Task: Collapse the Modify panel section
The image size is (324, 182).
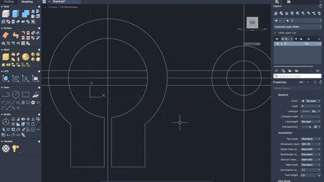Action: point(2,114)
